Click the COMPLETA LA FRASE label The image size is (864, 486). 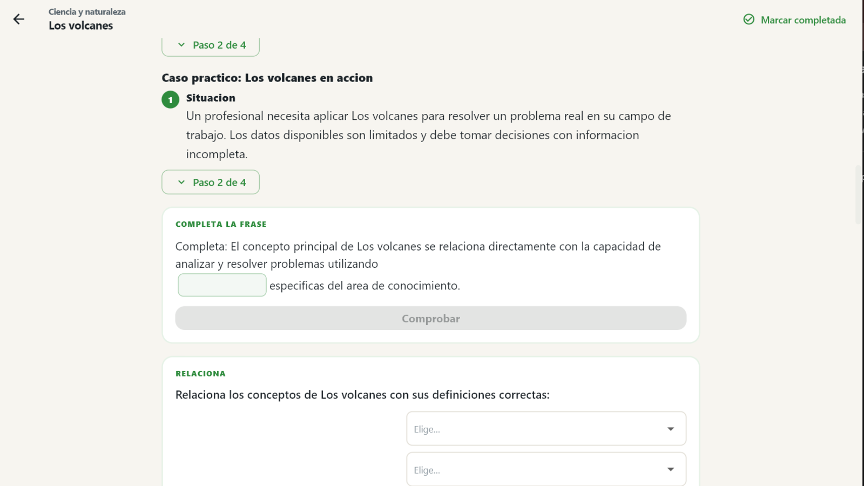[221, 224]
